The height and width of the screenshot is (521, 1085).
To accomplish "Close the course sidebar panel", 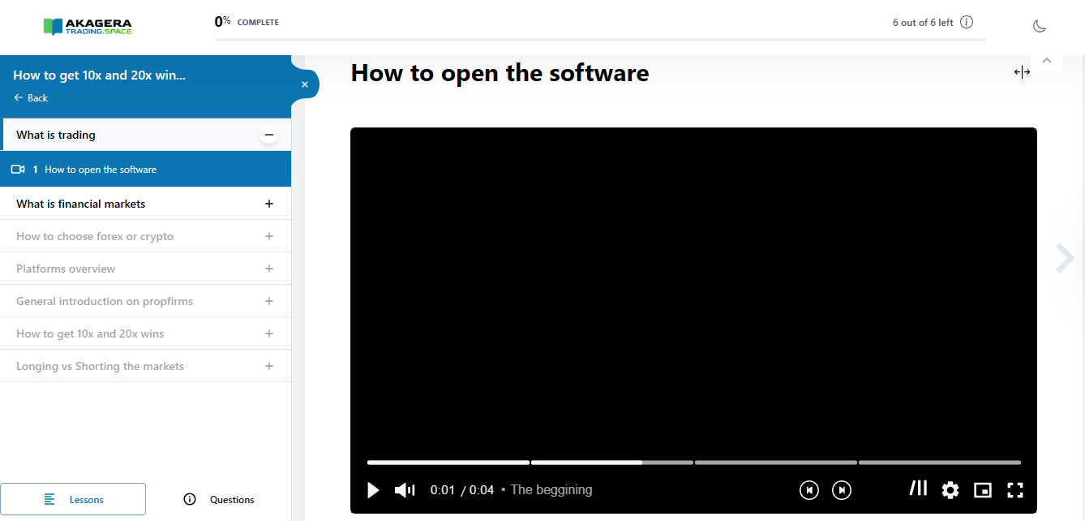I will [305, 84].
